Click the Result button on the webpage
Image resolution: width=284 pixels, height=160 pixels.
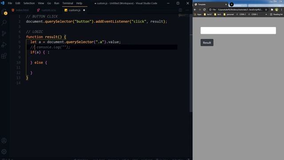(x=207, y=43)
